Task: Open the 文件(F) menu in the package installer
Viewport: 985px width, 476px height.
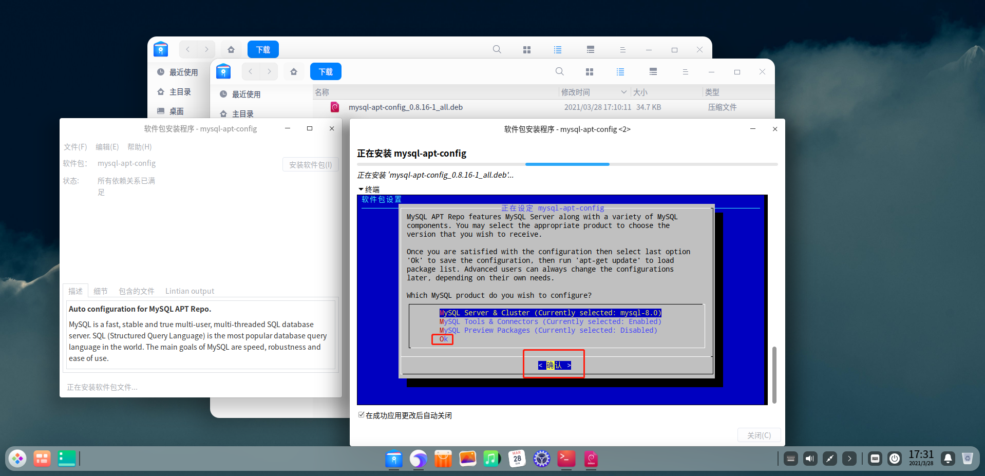Action: coord(75,147)
